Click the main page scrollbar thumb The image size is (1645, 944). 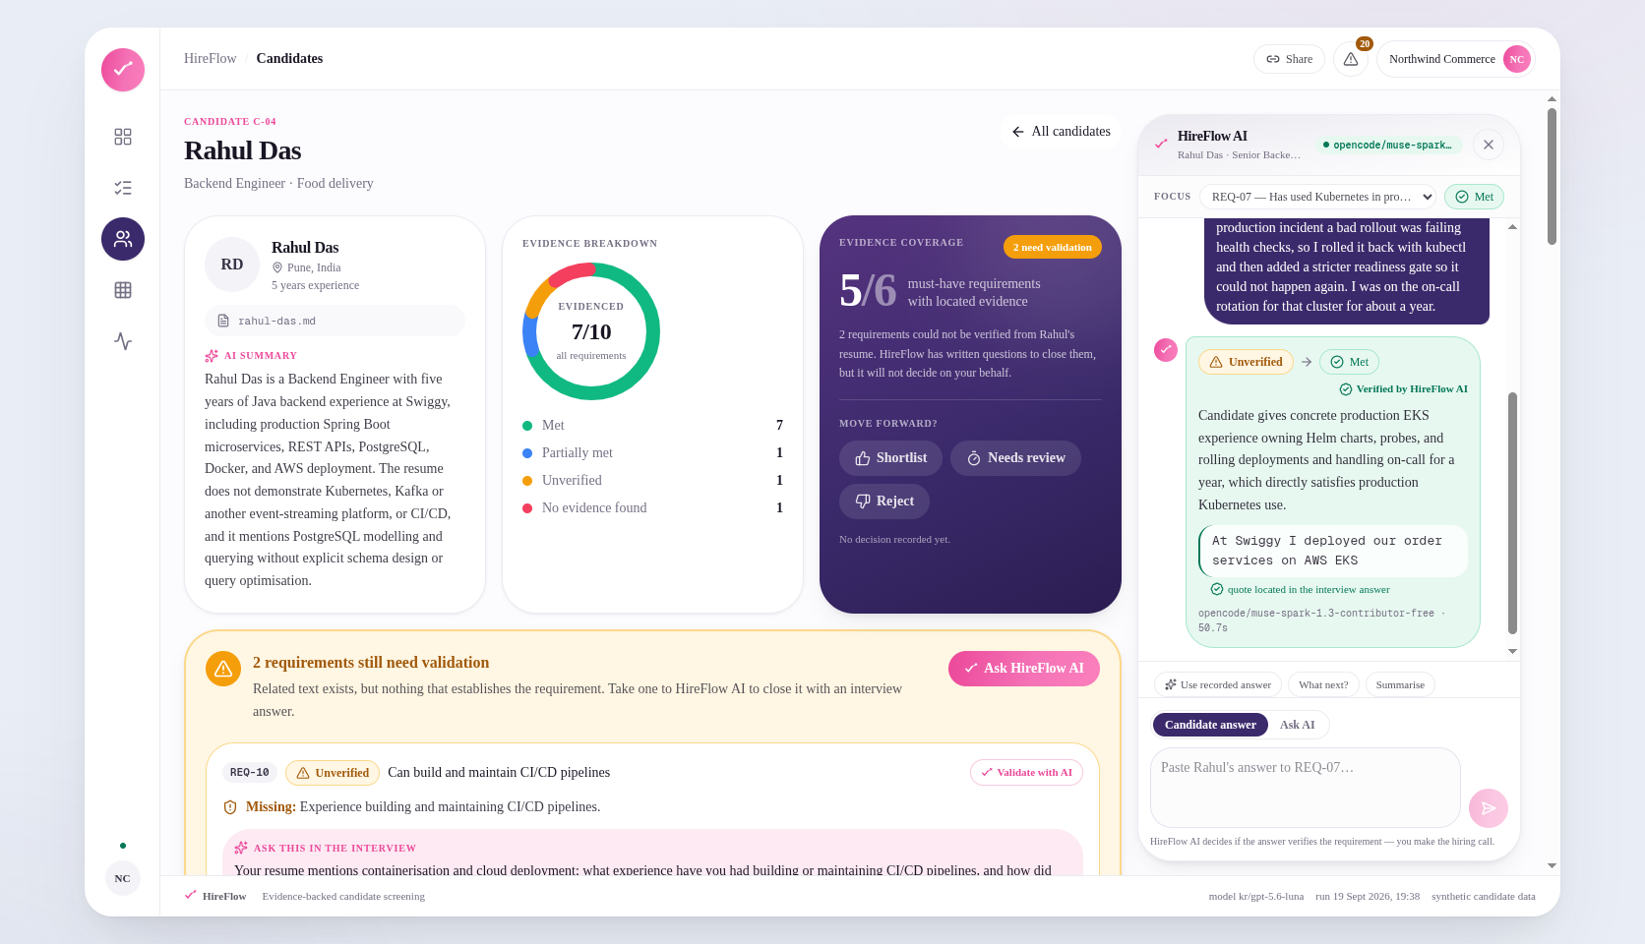point(1552,176)
